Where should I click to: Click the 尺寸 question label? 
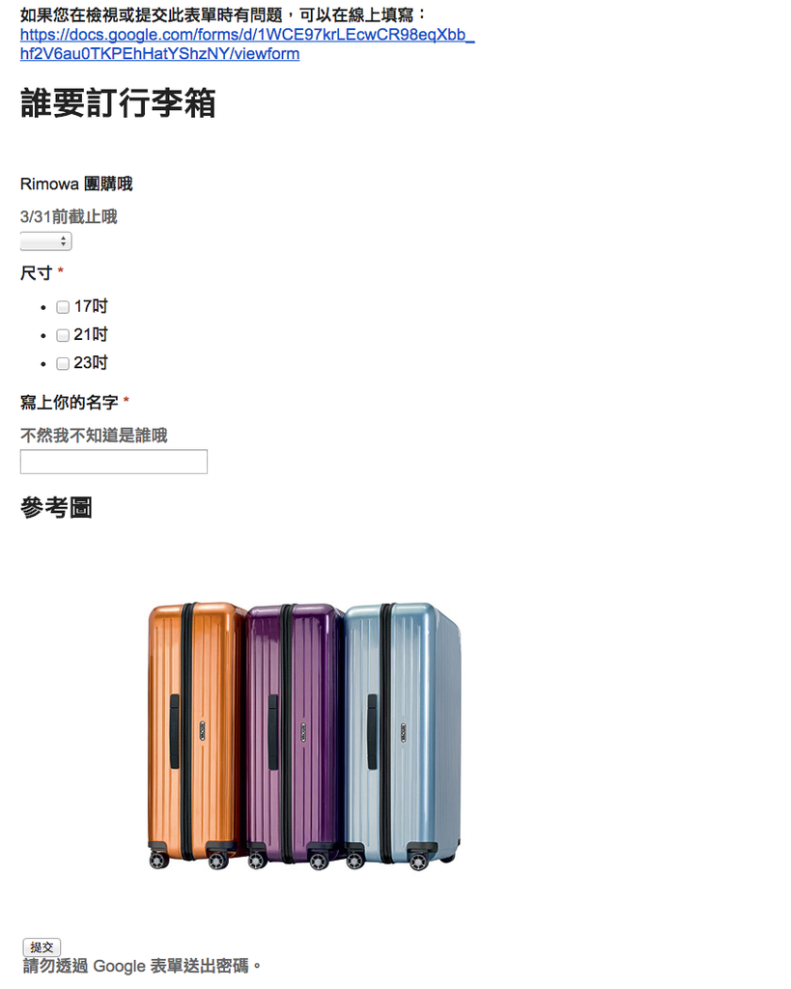tap(36, 273)
